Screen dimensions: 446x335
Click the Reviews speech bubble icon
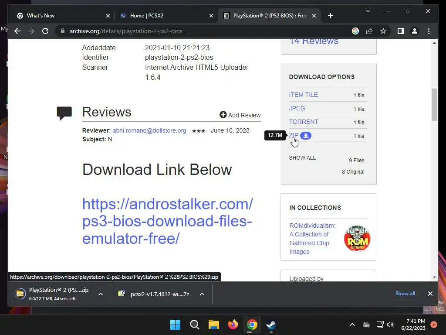point(64,113)
